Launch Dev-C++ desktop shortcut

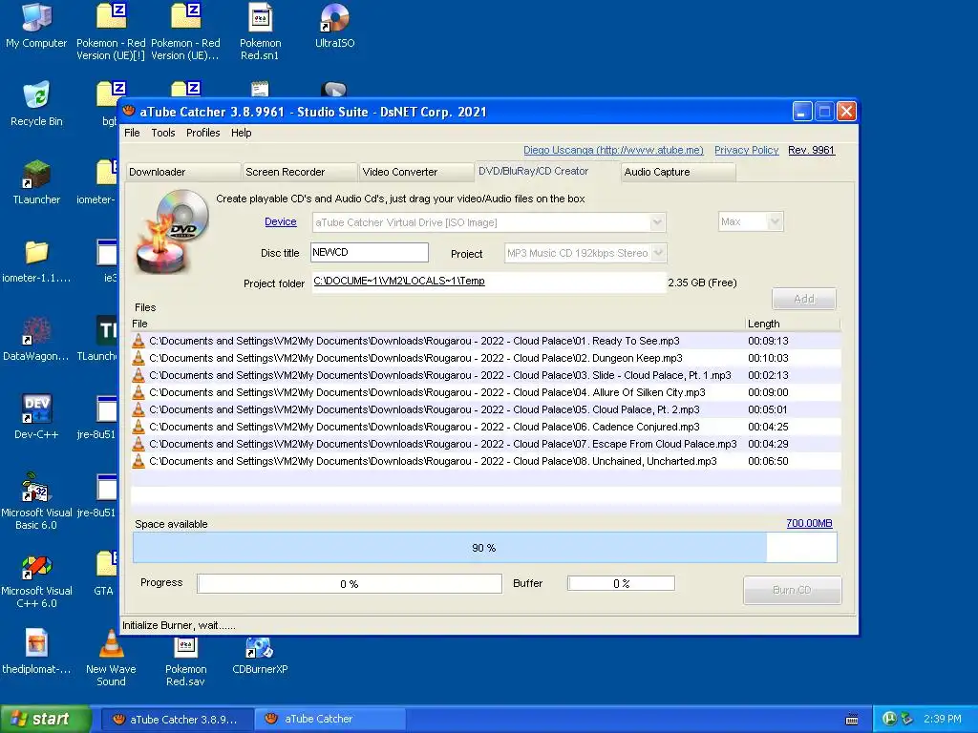click(36, 417)
